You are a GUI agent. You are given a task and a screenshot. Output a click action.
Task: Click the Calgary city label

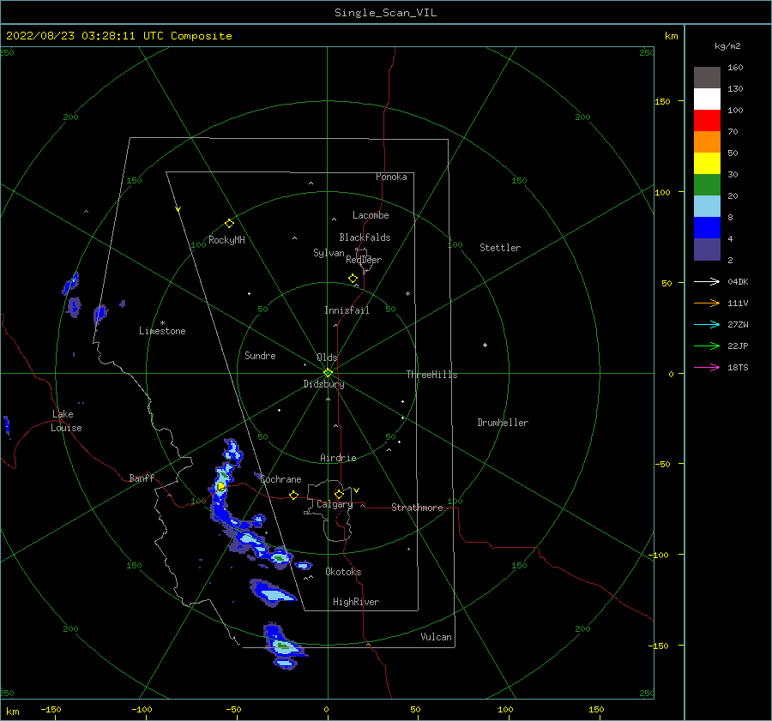pyautogui.click(x=335, y=504)
